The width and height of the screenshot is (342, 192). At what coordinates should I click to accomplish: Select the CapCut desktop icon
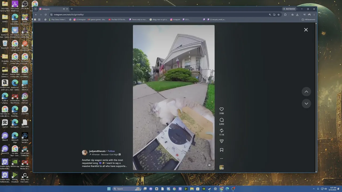pos(5,124)
